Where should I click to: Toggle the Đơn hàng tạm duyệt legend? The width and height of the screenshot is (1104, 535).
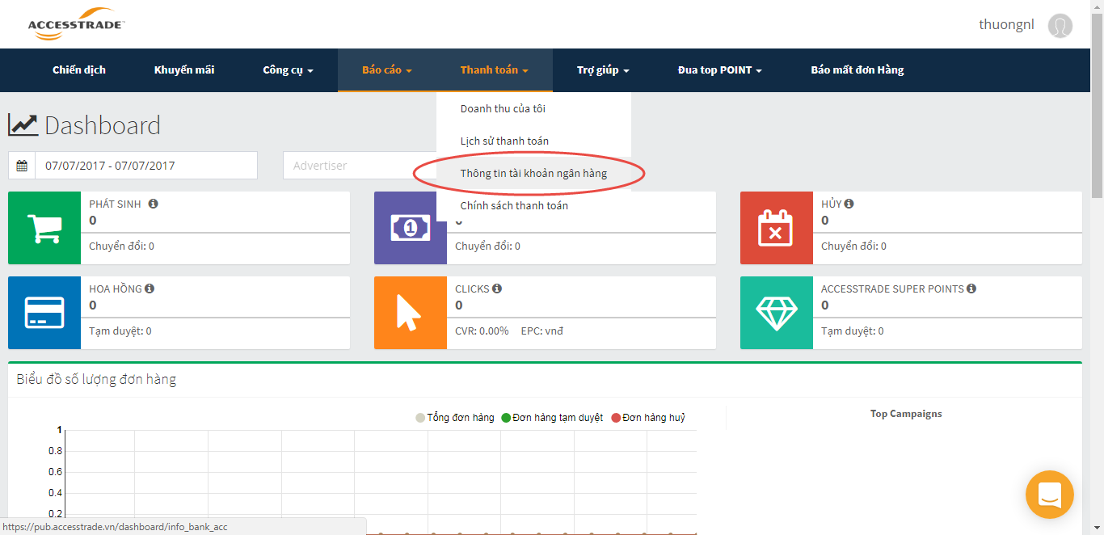pyautogui.click(x=551, y=418)
